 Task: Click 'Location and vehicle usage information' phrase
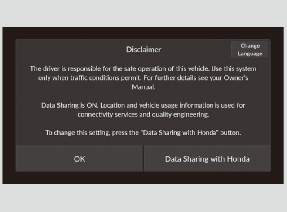[156, 105]
